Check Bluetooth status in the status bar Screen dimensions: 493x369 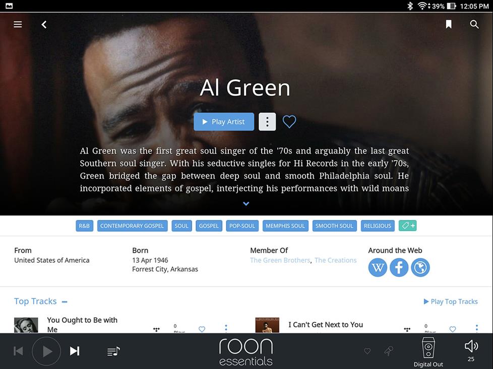410,6
